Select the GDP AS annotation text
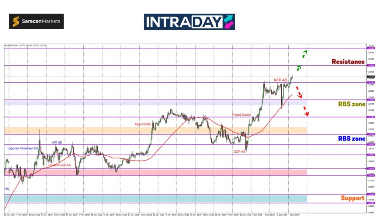 coord(239,152)
